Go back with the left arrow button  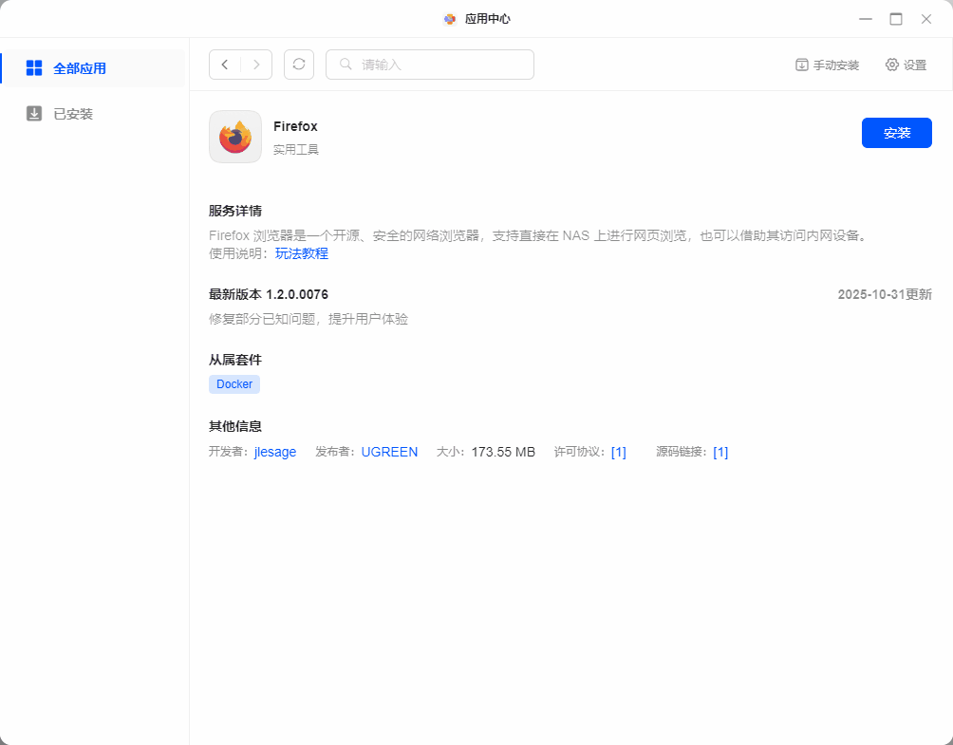225,65
